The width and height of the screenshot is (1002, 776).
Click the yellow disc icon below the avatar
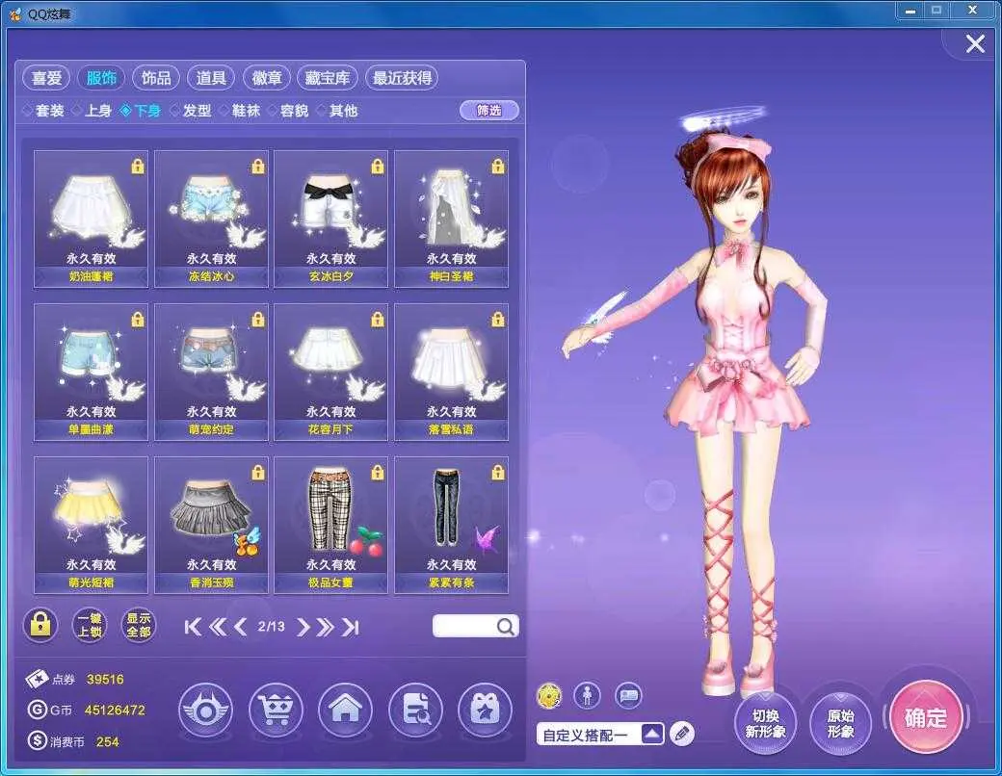(x=549, y=696)
